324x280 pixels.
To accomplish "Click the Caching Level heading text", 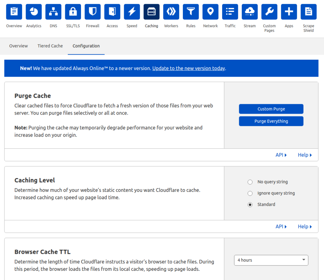I will click(x=35, y=180).
